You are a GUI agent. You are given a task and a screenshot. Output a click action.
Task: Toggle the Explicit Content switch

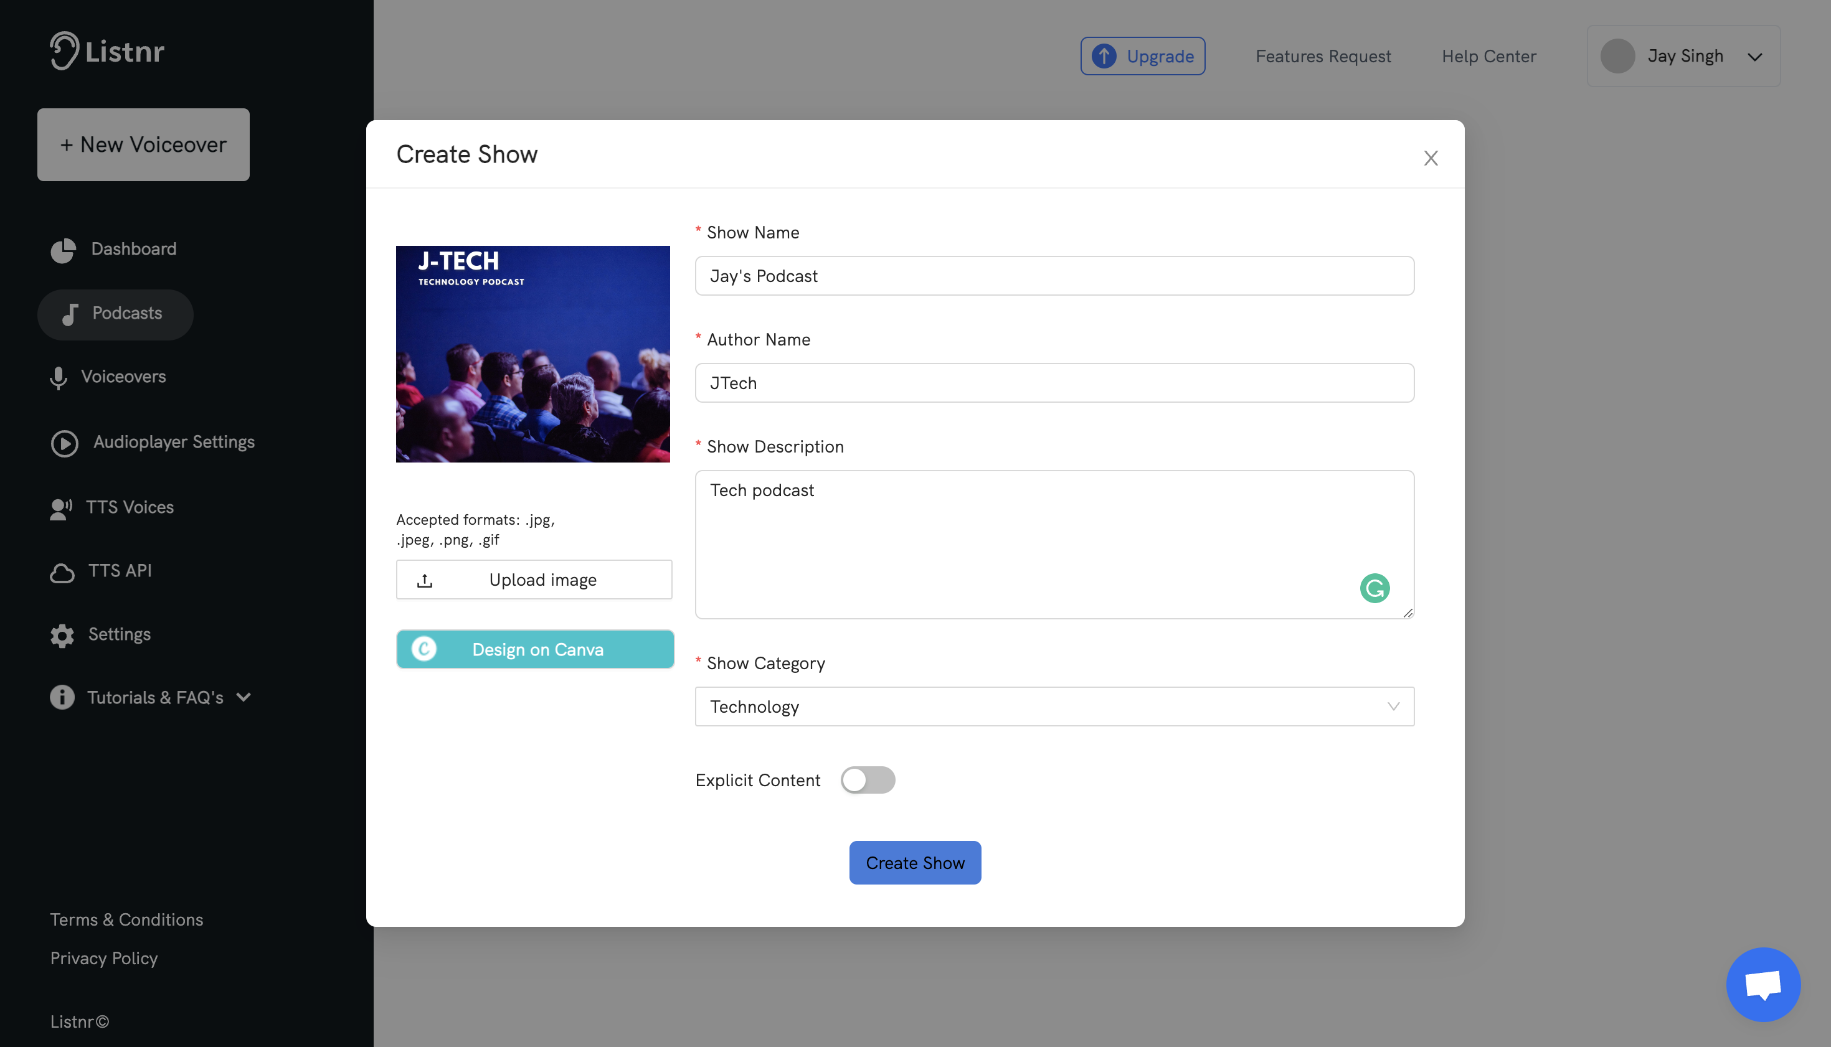click(868, 781)
